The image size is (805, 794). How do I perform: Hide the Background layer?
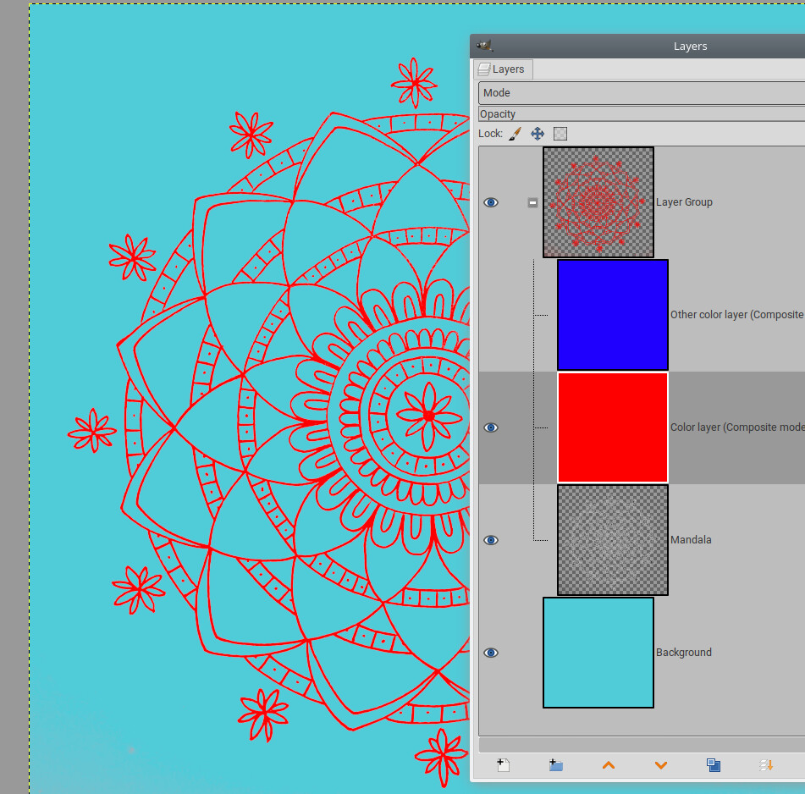[x=491, y=653]
